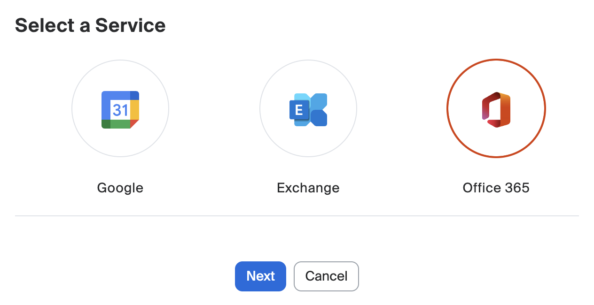Click the "Select a Service" heading
594x305 pixels.
coord(90,25)
